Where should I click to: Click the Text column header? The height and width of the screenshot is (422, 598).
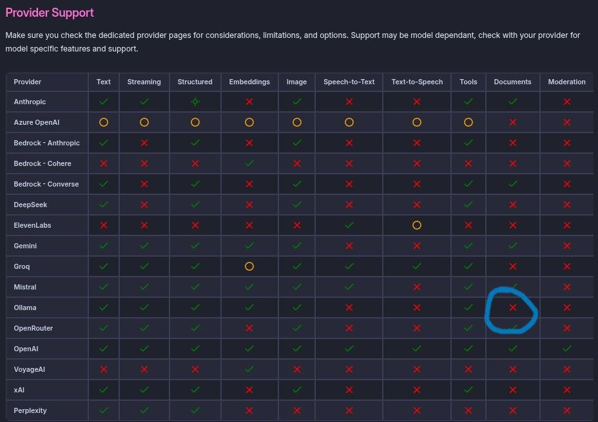pyautogui.click(x=103, y=82)
